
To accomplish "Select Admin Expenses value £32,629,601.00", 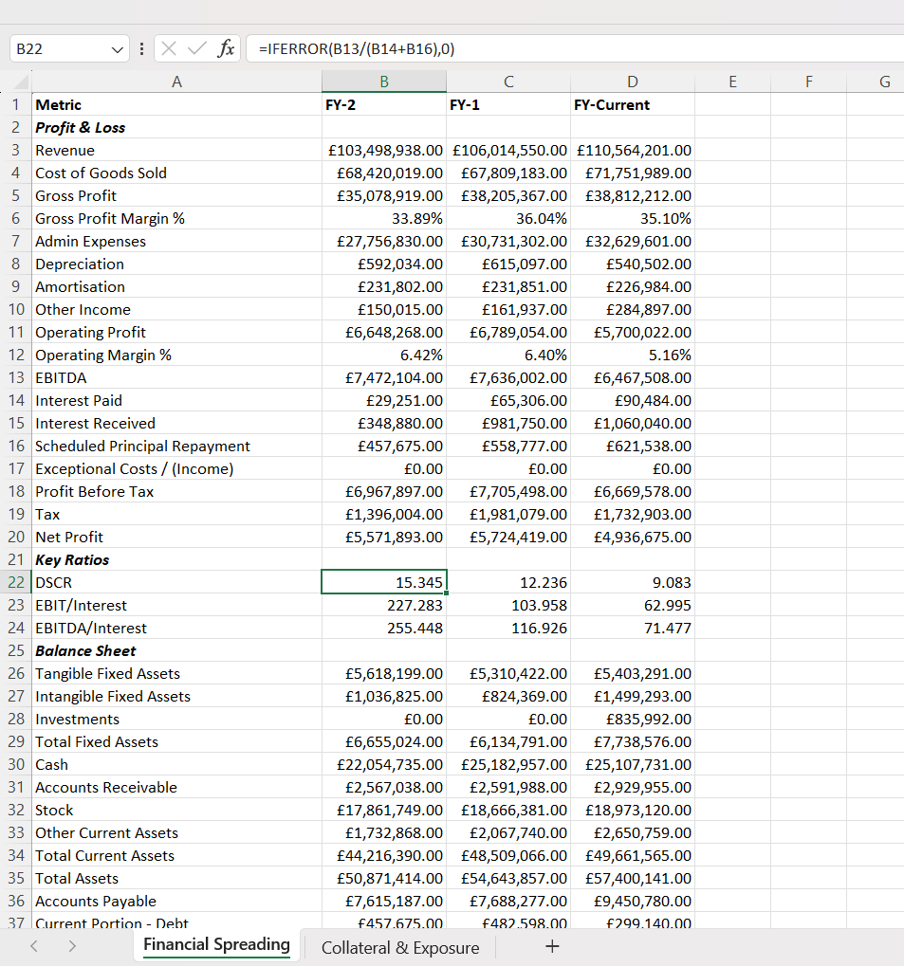I will [x=633, y=242].
